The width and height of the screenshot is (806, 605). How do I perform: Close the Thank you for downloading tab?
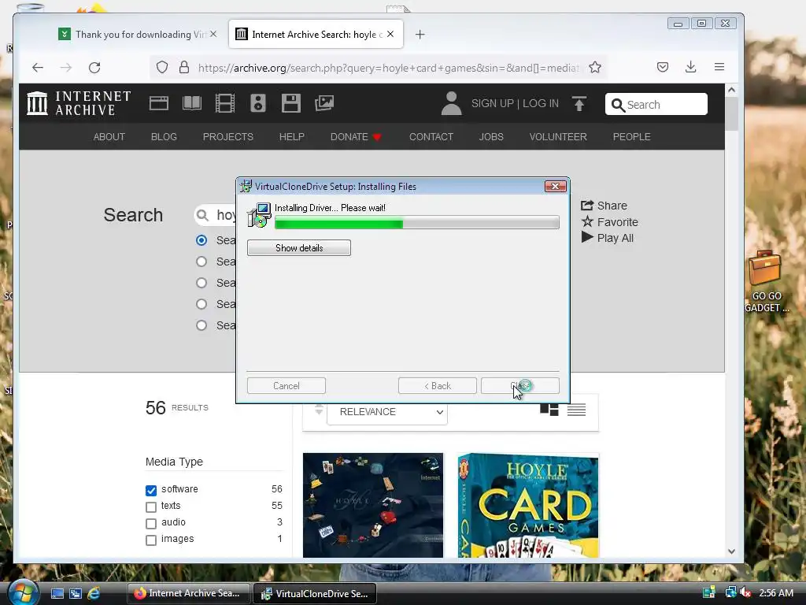(213, 34)
